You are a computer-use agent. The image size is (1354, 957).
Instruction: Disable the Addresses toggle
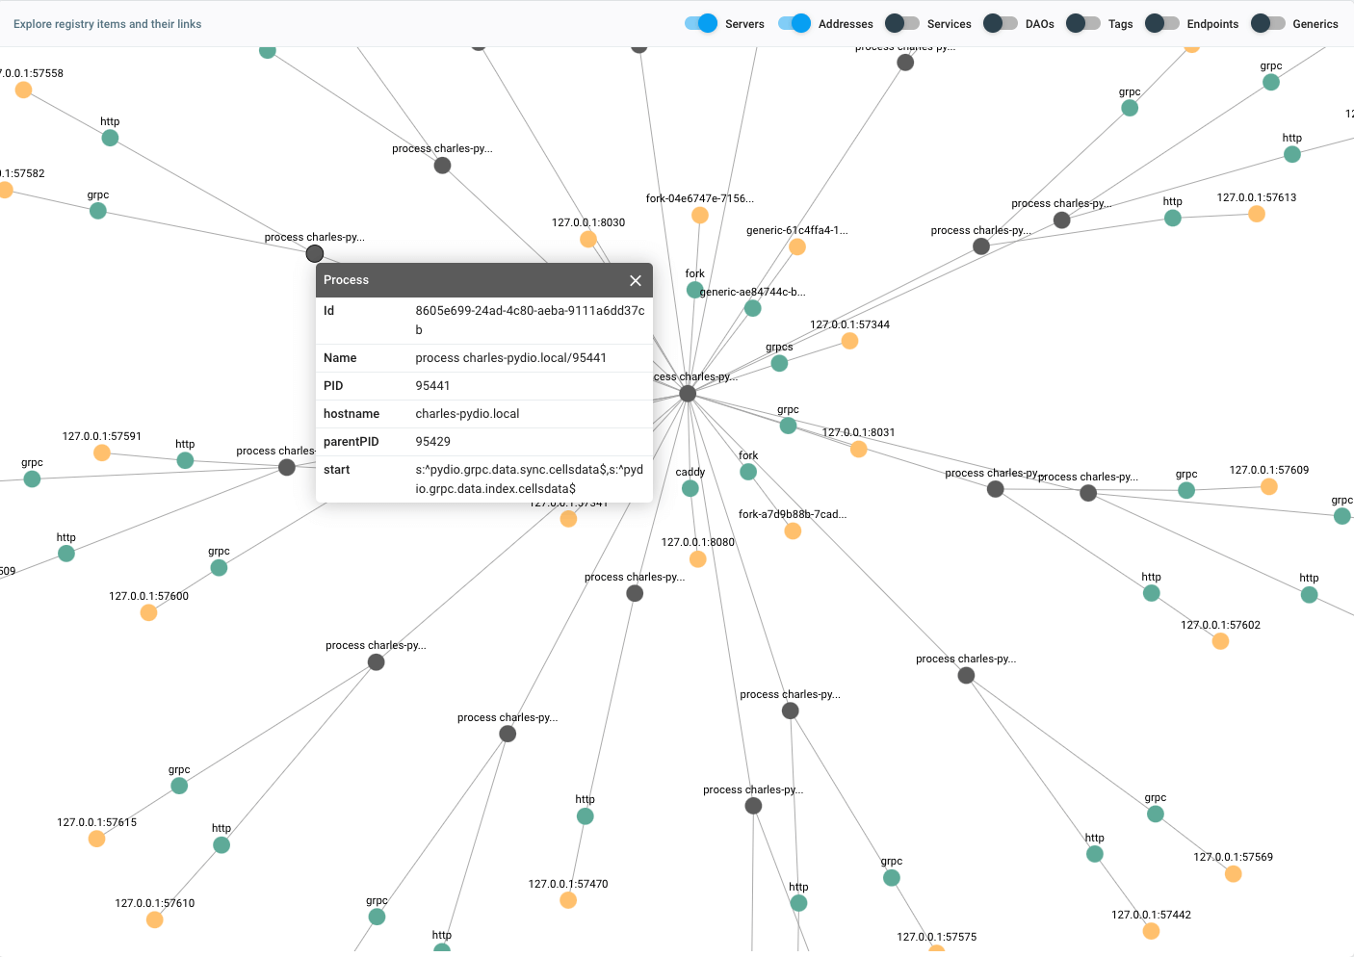point(794,23)
